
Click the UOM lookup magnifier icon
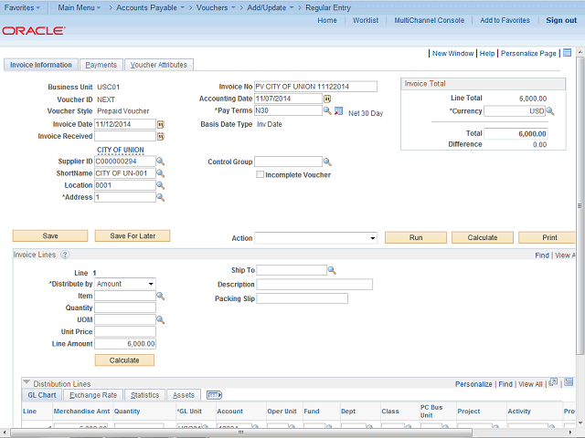click(x=161, y=320)
